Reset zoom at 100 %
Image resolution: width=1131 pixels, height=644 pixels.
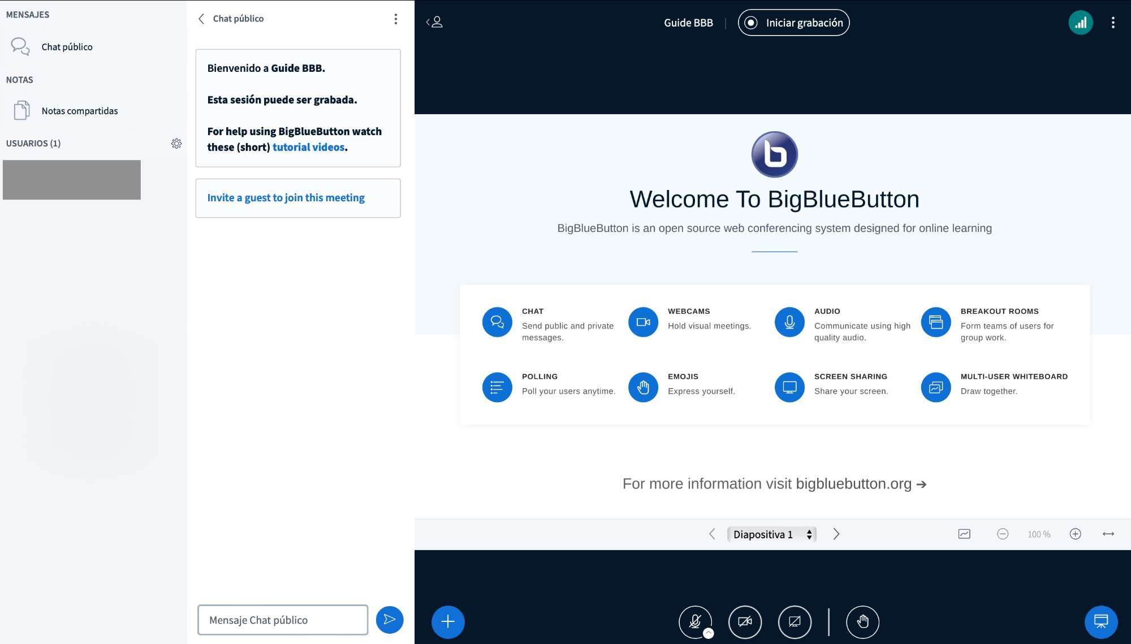(x=1039, y=534)
